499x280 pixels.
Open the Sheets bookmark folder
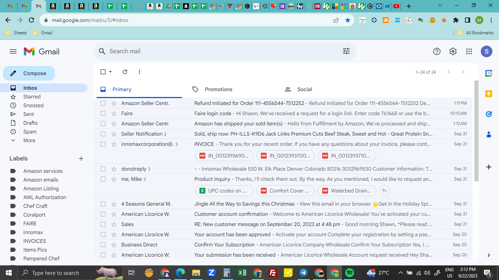click(x=16, y=33)
